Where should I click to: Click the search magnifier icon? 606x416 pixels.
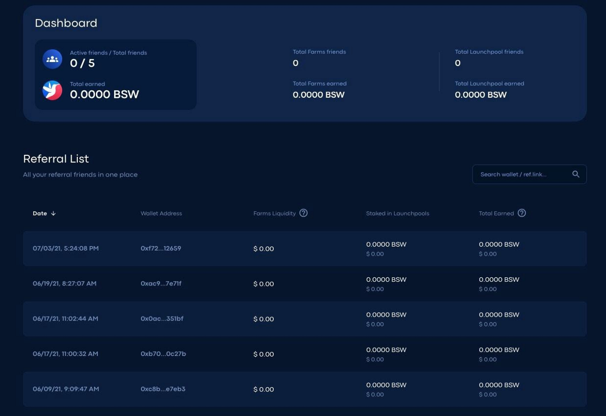click(576, 174)
